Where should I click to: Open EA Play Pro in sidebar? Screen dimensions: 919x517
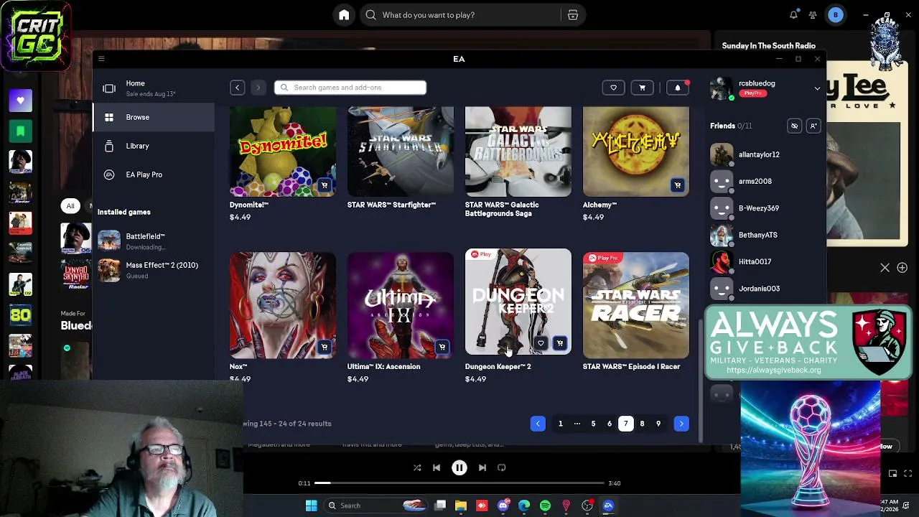coord(154,174)
